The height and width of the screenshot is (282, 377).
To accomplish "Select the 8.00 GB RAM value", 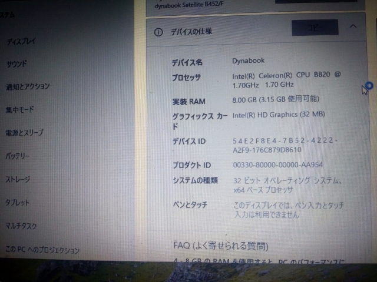I will point(276,99).
